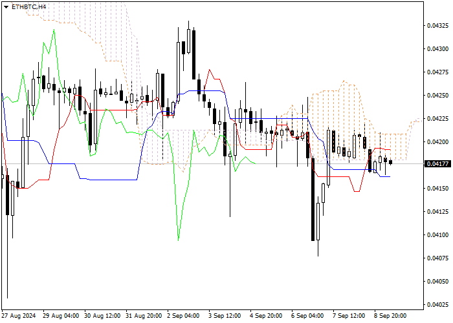This screenshot has width=453, height=323.
Task: Click the 0.04275 price axis label
Action: 437,72
